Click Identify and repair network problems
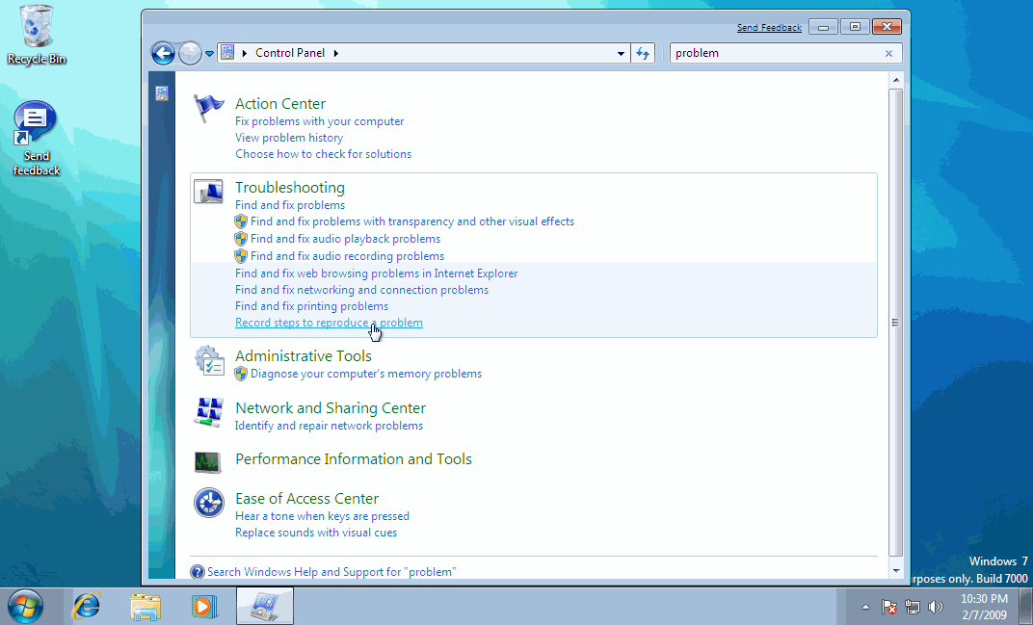This screenshot has height=625, width=1033. pyautogui.click(x=329, y=426)
